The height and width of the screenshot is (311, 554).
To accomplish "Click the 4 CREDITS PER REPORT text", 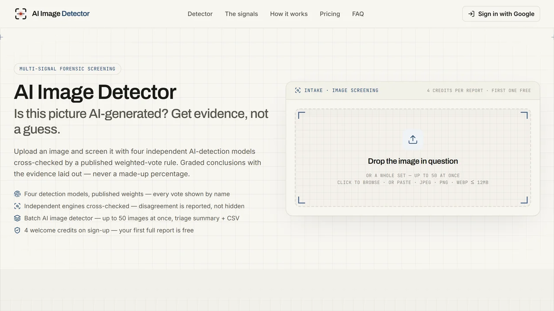I will [455, 90].
